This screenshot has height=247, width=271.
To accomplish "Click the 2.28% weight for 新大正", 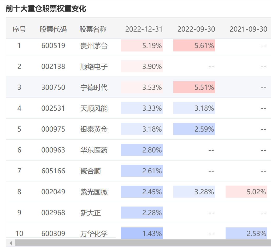I will pos(142,213).
